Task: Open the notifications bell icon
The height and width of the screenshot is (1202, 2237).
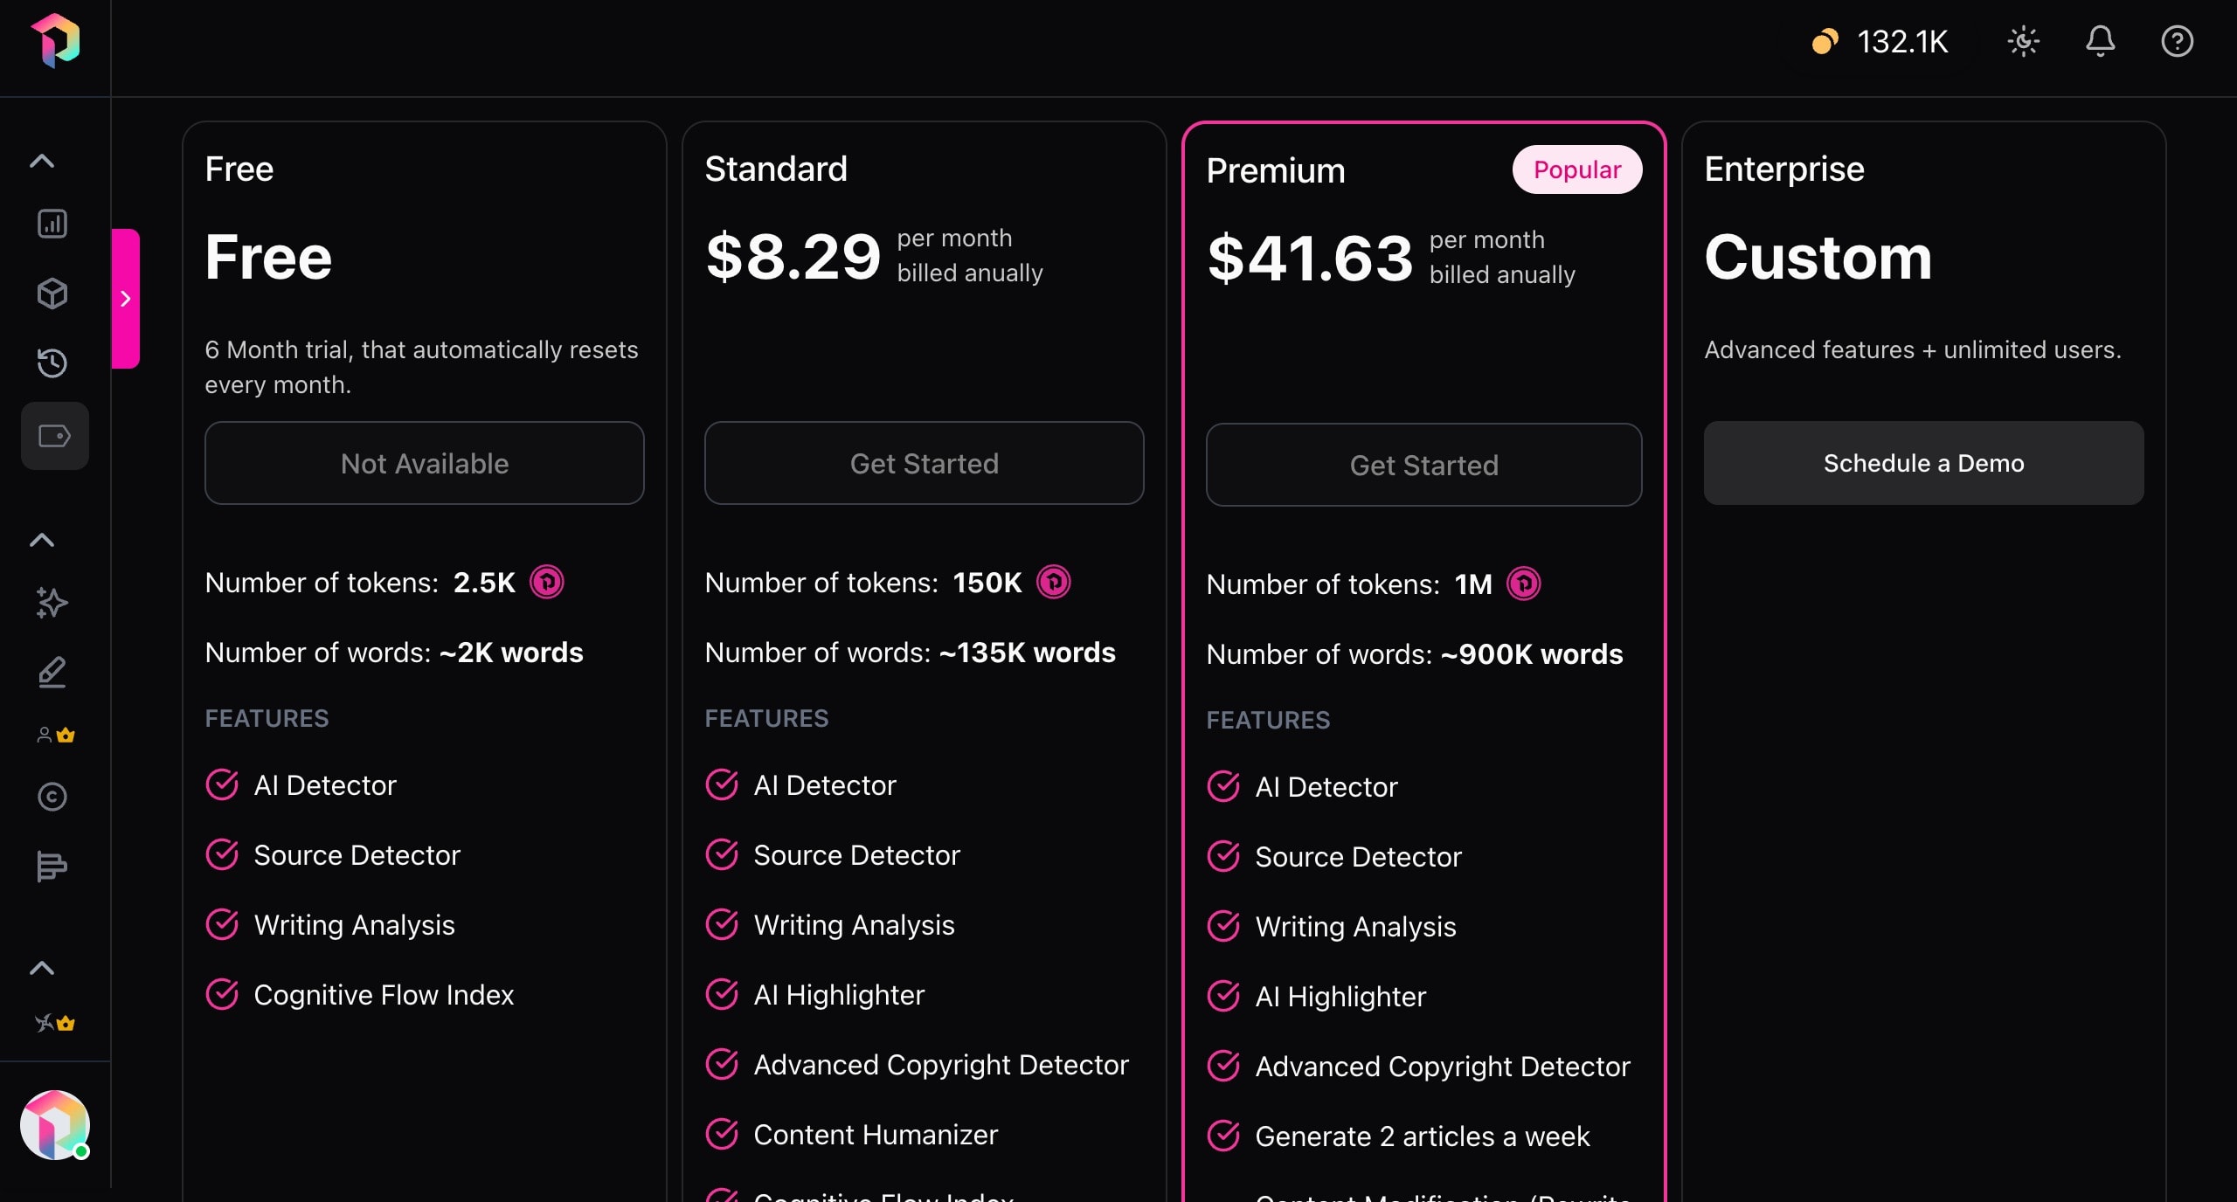Action: click(x=2100, y=41)
